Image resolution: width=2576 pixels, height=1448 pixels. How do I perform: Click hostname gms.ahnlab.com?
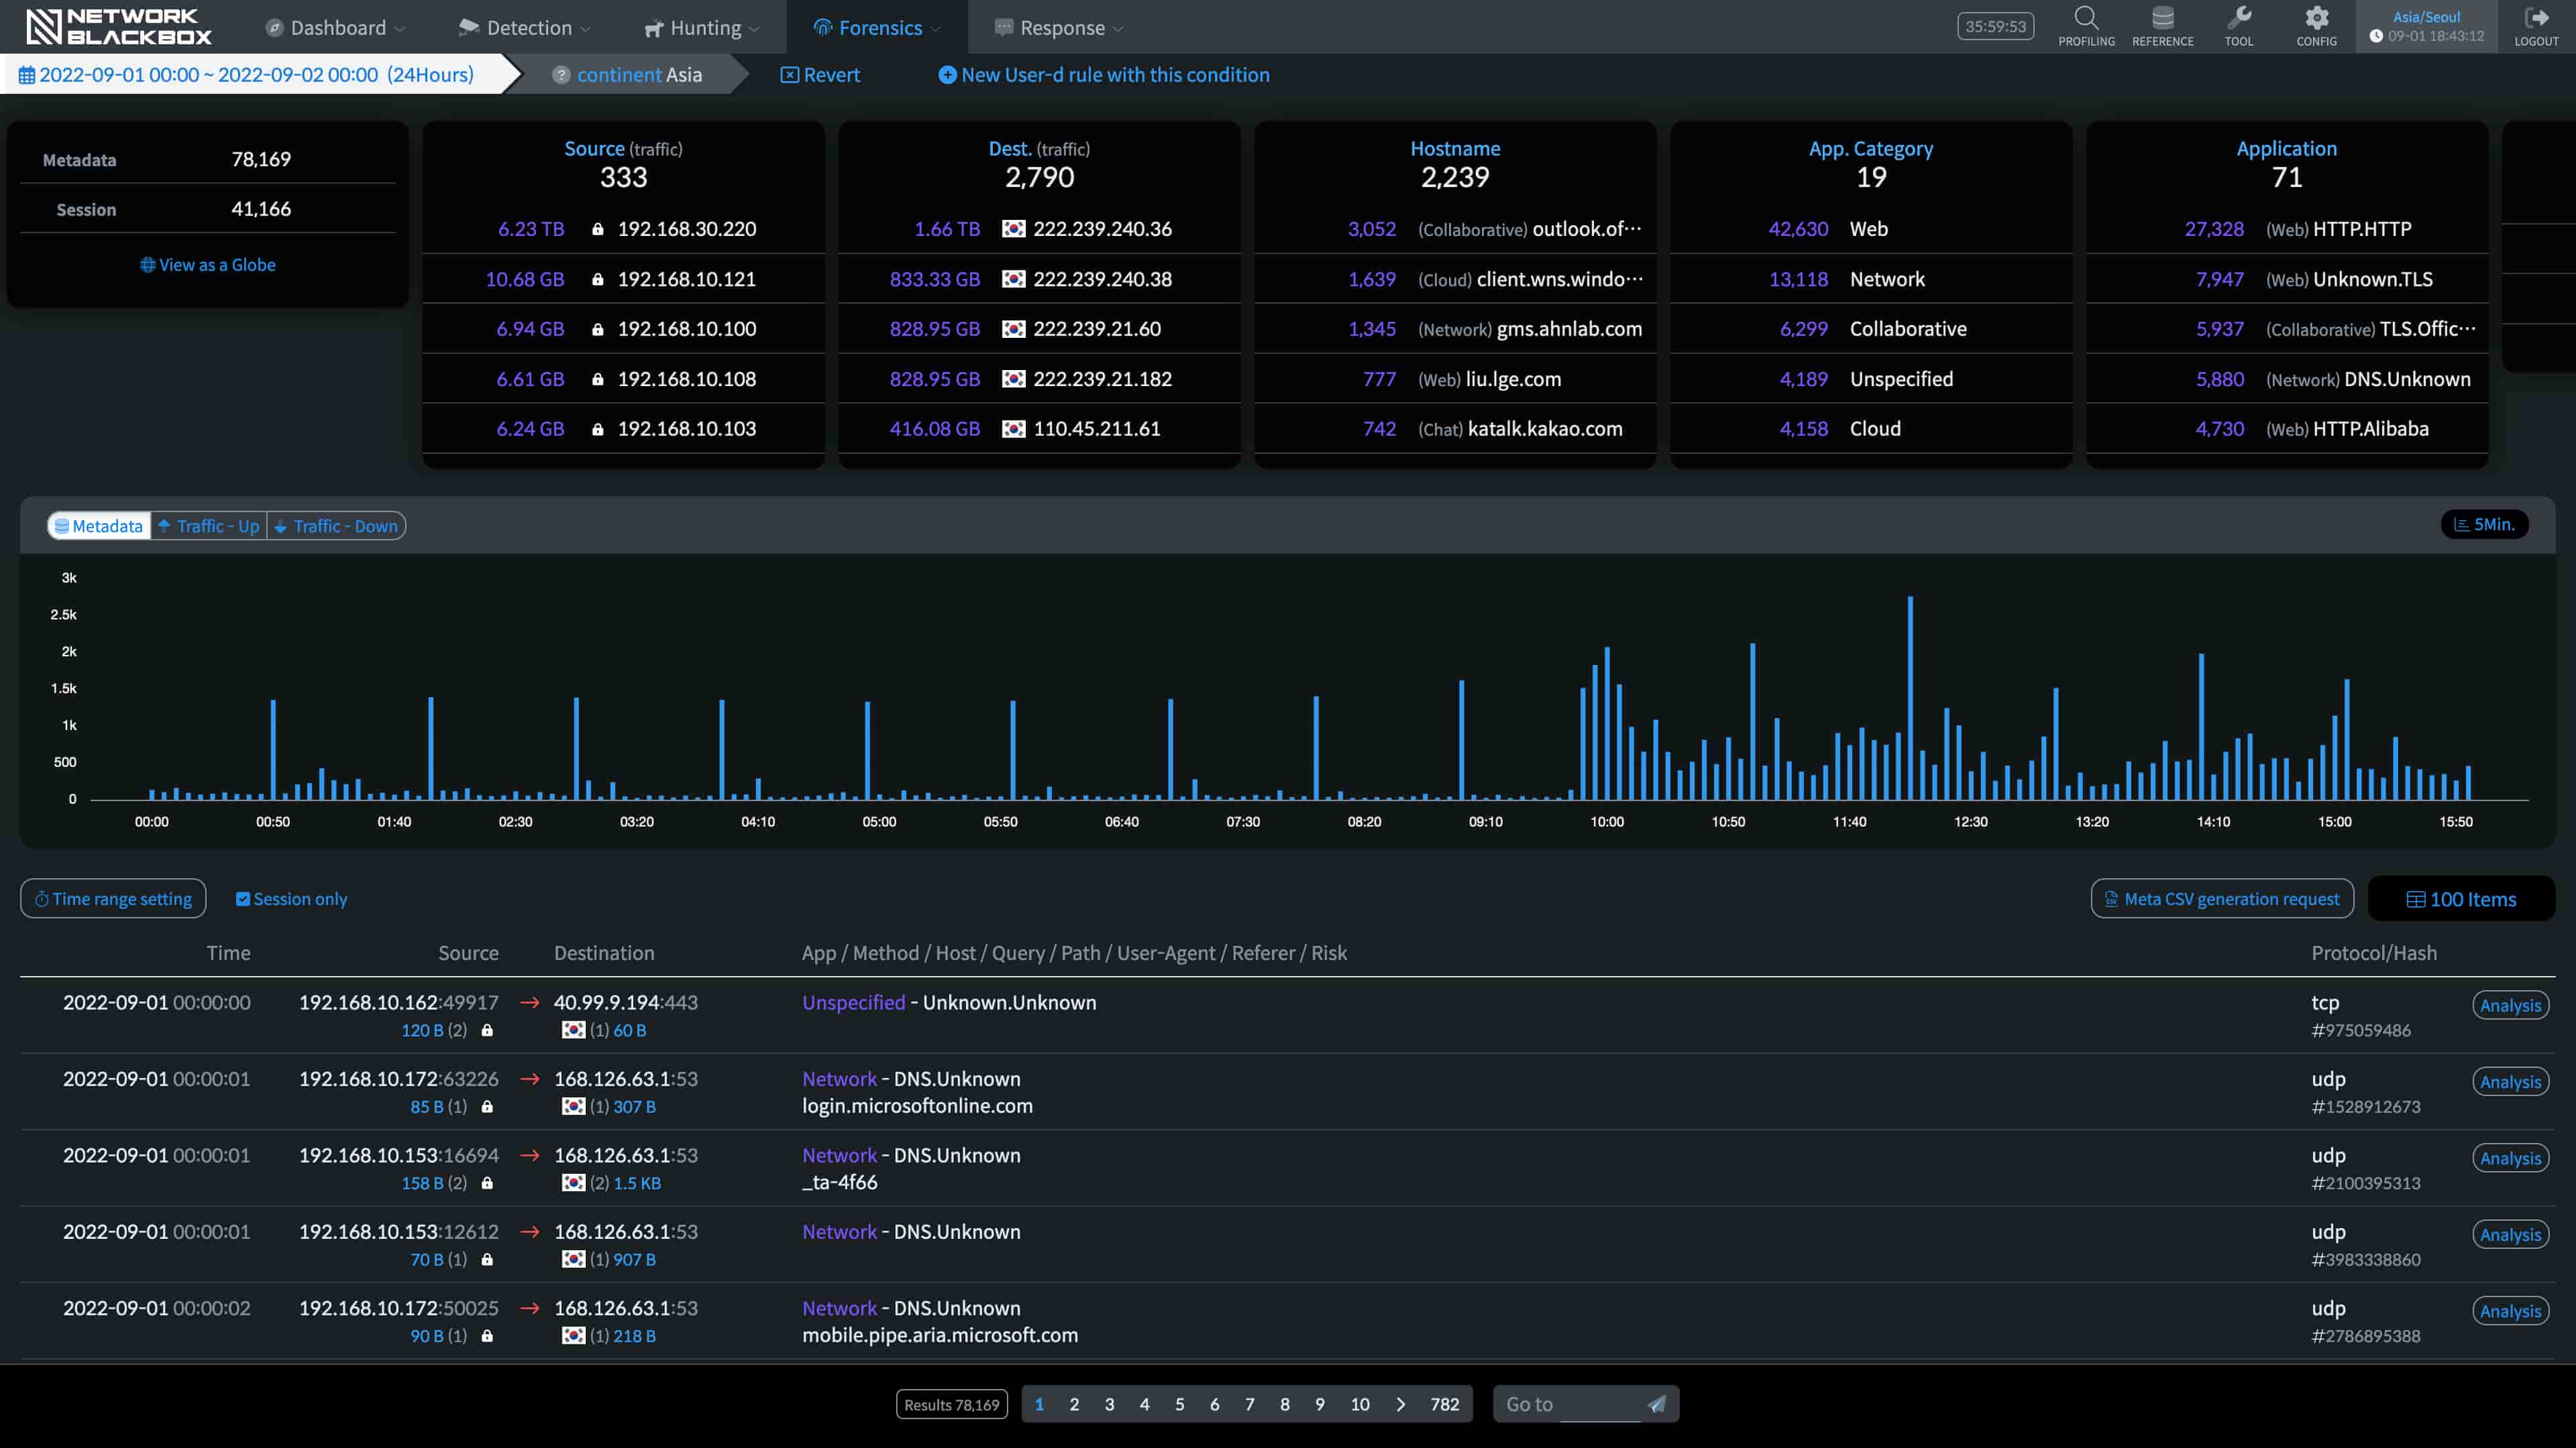click(1569, 328)
